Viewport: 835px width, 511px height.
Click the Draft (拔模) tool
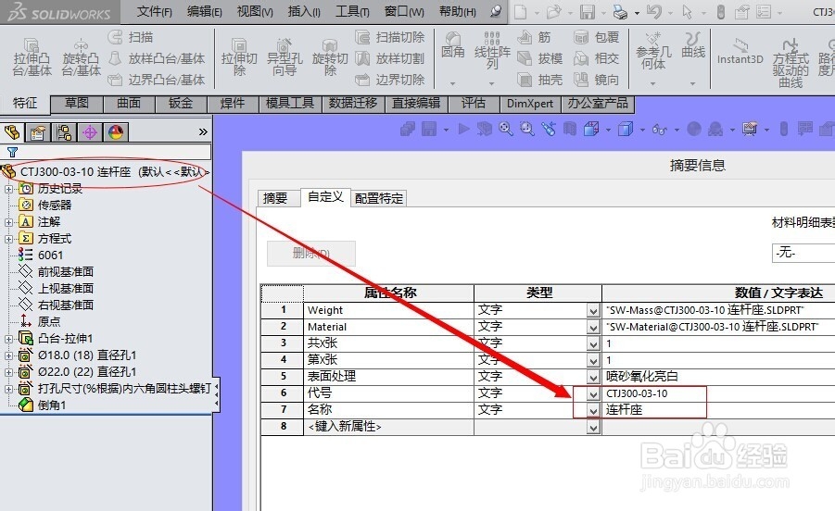click(540, 58)
